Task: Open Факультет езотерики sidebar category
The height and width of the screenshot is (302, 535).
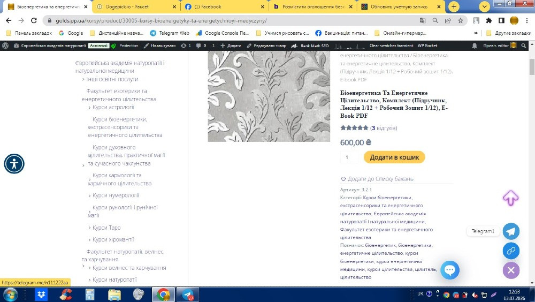Action: coord(118,95)
